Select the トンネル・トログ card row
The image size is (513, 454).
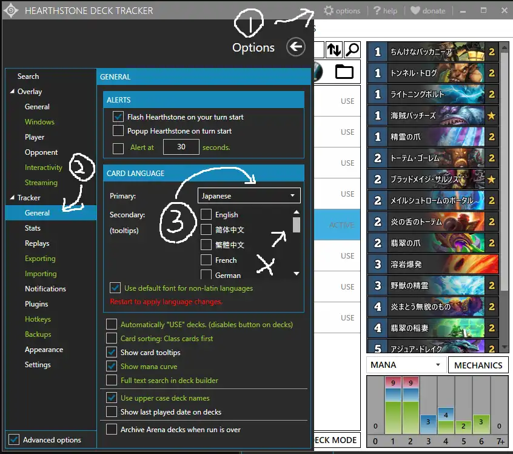[x=433, y=73]
